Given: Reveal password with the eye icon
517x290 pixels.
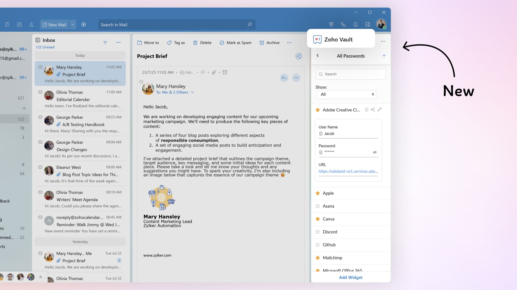Looking at the screenshot, I should tap(375, 152).
